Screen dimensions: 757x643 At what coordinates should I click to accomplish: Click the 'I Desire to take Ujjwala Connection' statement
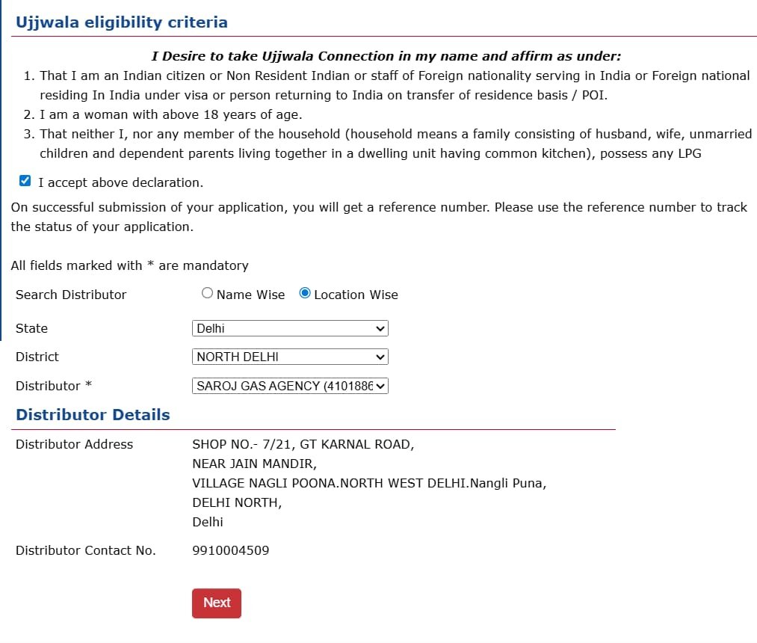[386, 56]
